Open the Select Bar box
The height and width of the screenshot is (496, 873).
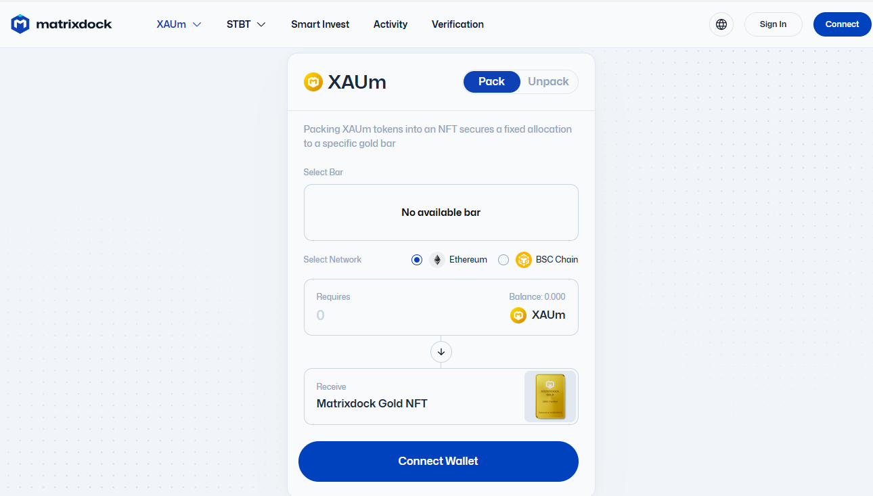pos(441,212)
